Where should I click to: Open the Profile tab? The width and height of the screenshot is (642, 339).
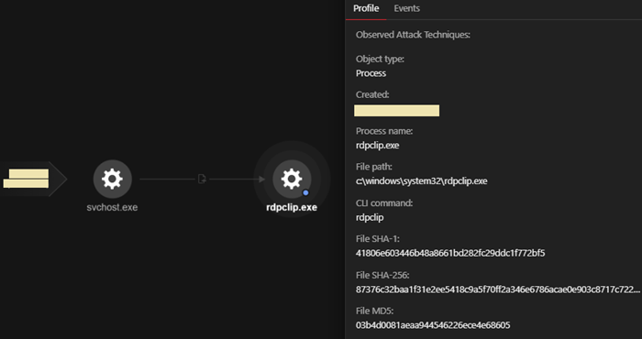tap(366, 8)
